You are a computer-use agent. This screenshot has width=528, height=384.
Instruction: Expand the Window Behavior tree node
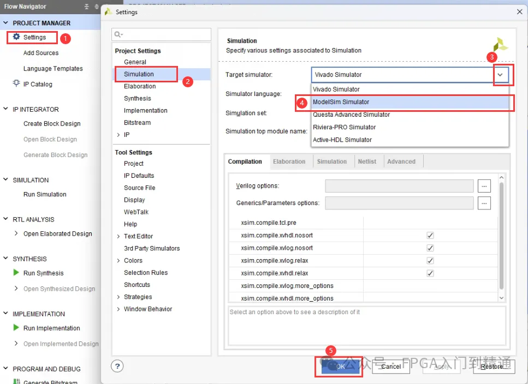point(118,309)
